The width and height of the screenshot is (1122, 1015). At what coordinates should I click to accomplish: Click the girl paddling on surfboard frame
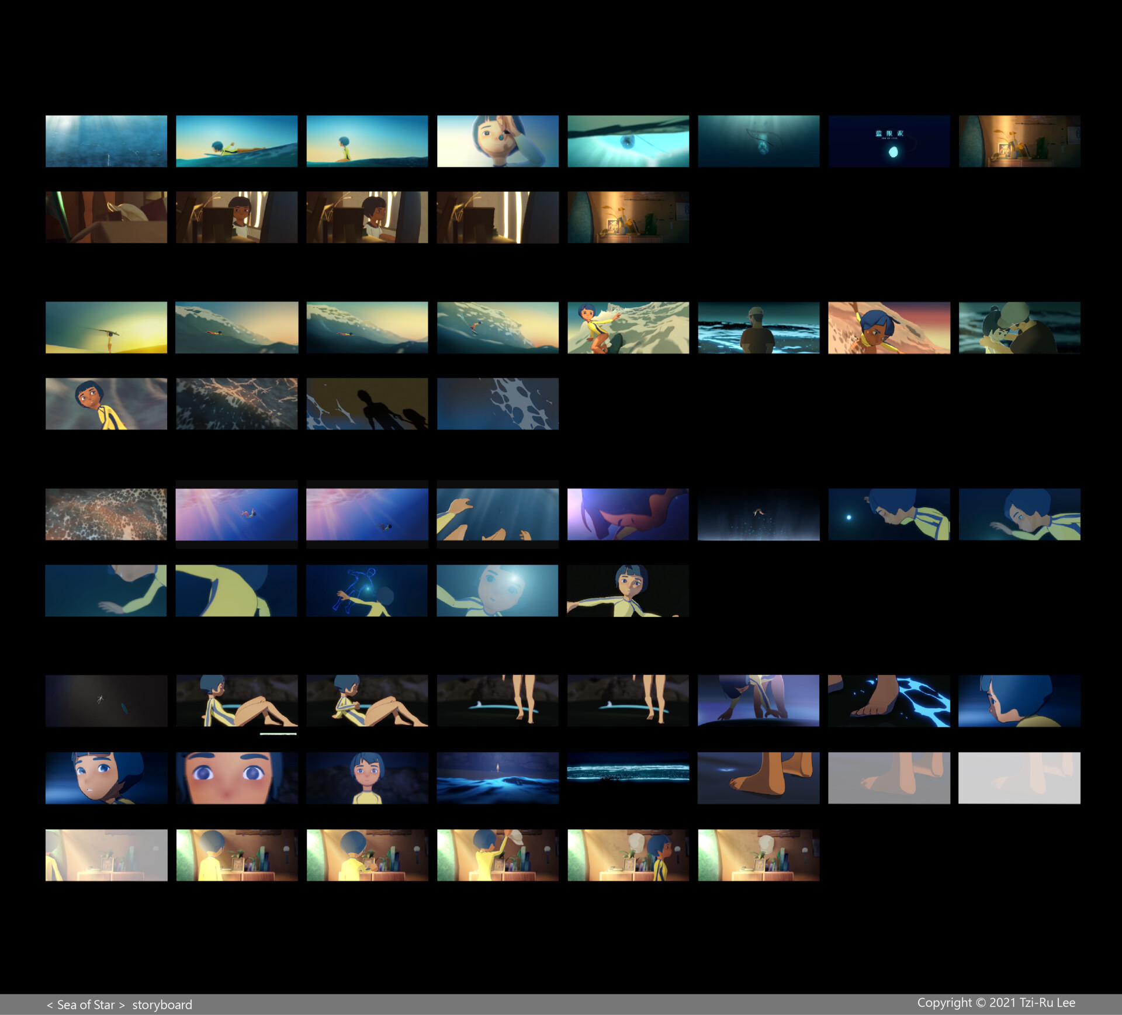point(236,141)
